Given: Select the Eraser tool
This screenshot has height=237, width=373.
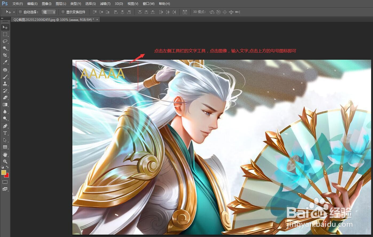Looking at the screenshot, I should (x=5, y=98).
